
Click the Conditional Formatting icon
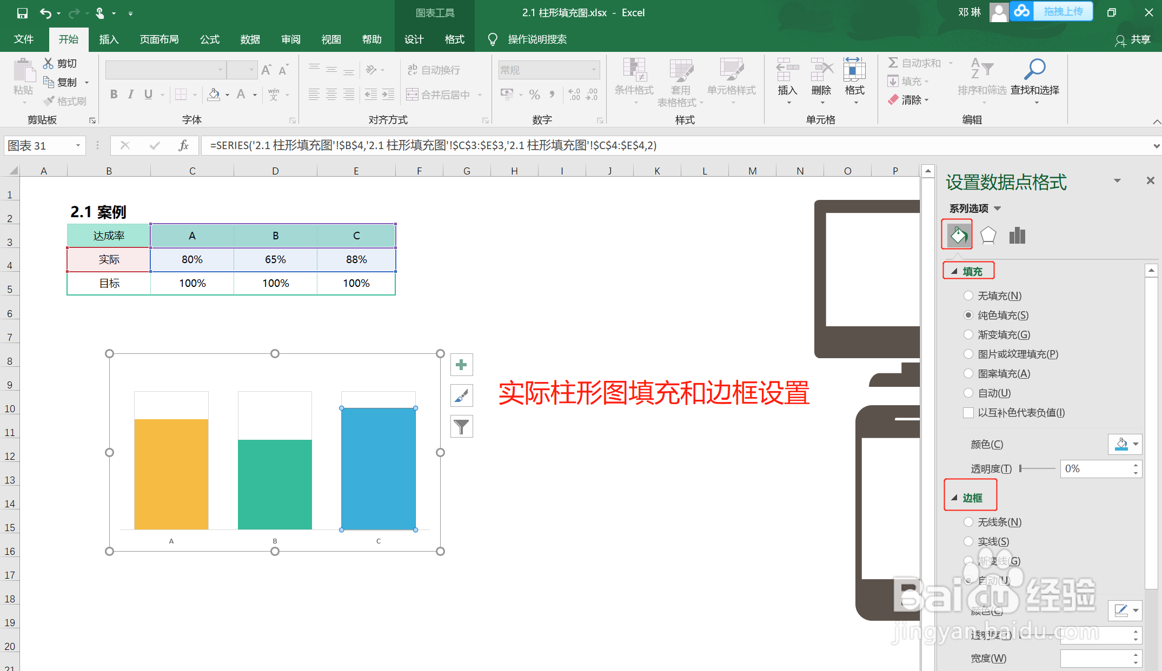point(634,70)
